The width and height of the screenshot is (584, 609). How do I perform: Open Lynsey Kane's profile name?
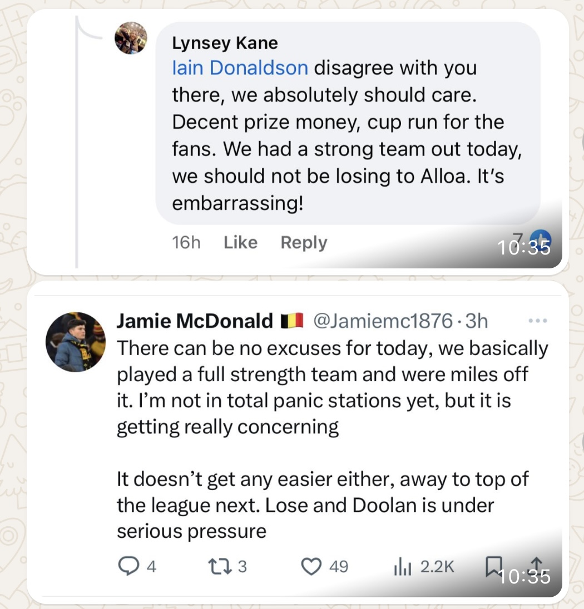tap(225, 43)
